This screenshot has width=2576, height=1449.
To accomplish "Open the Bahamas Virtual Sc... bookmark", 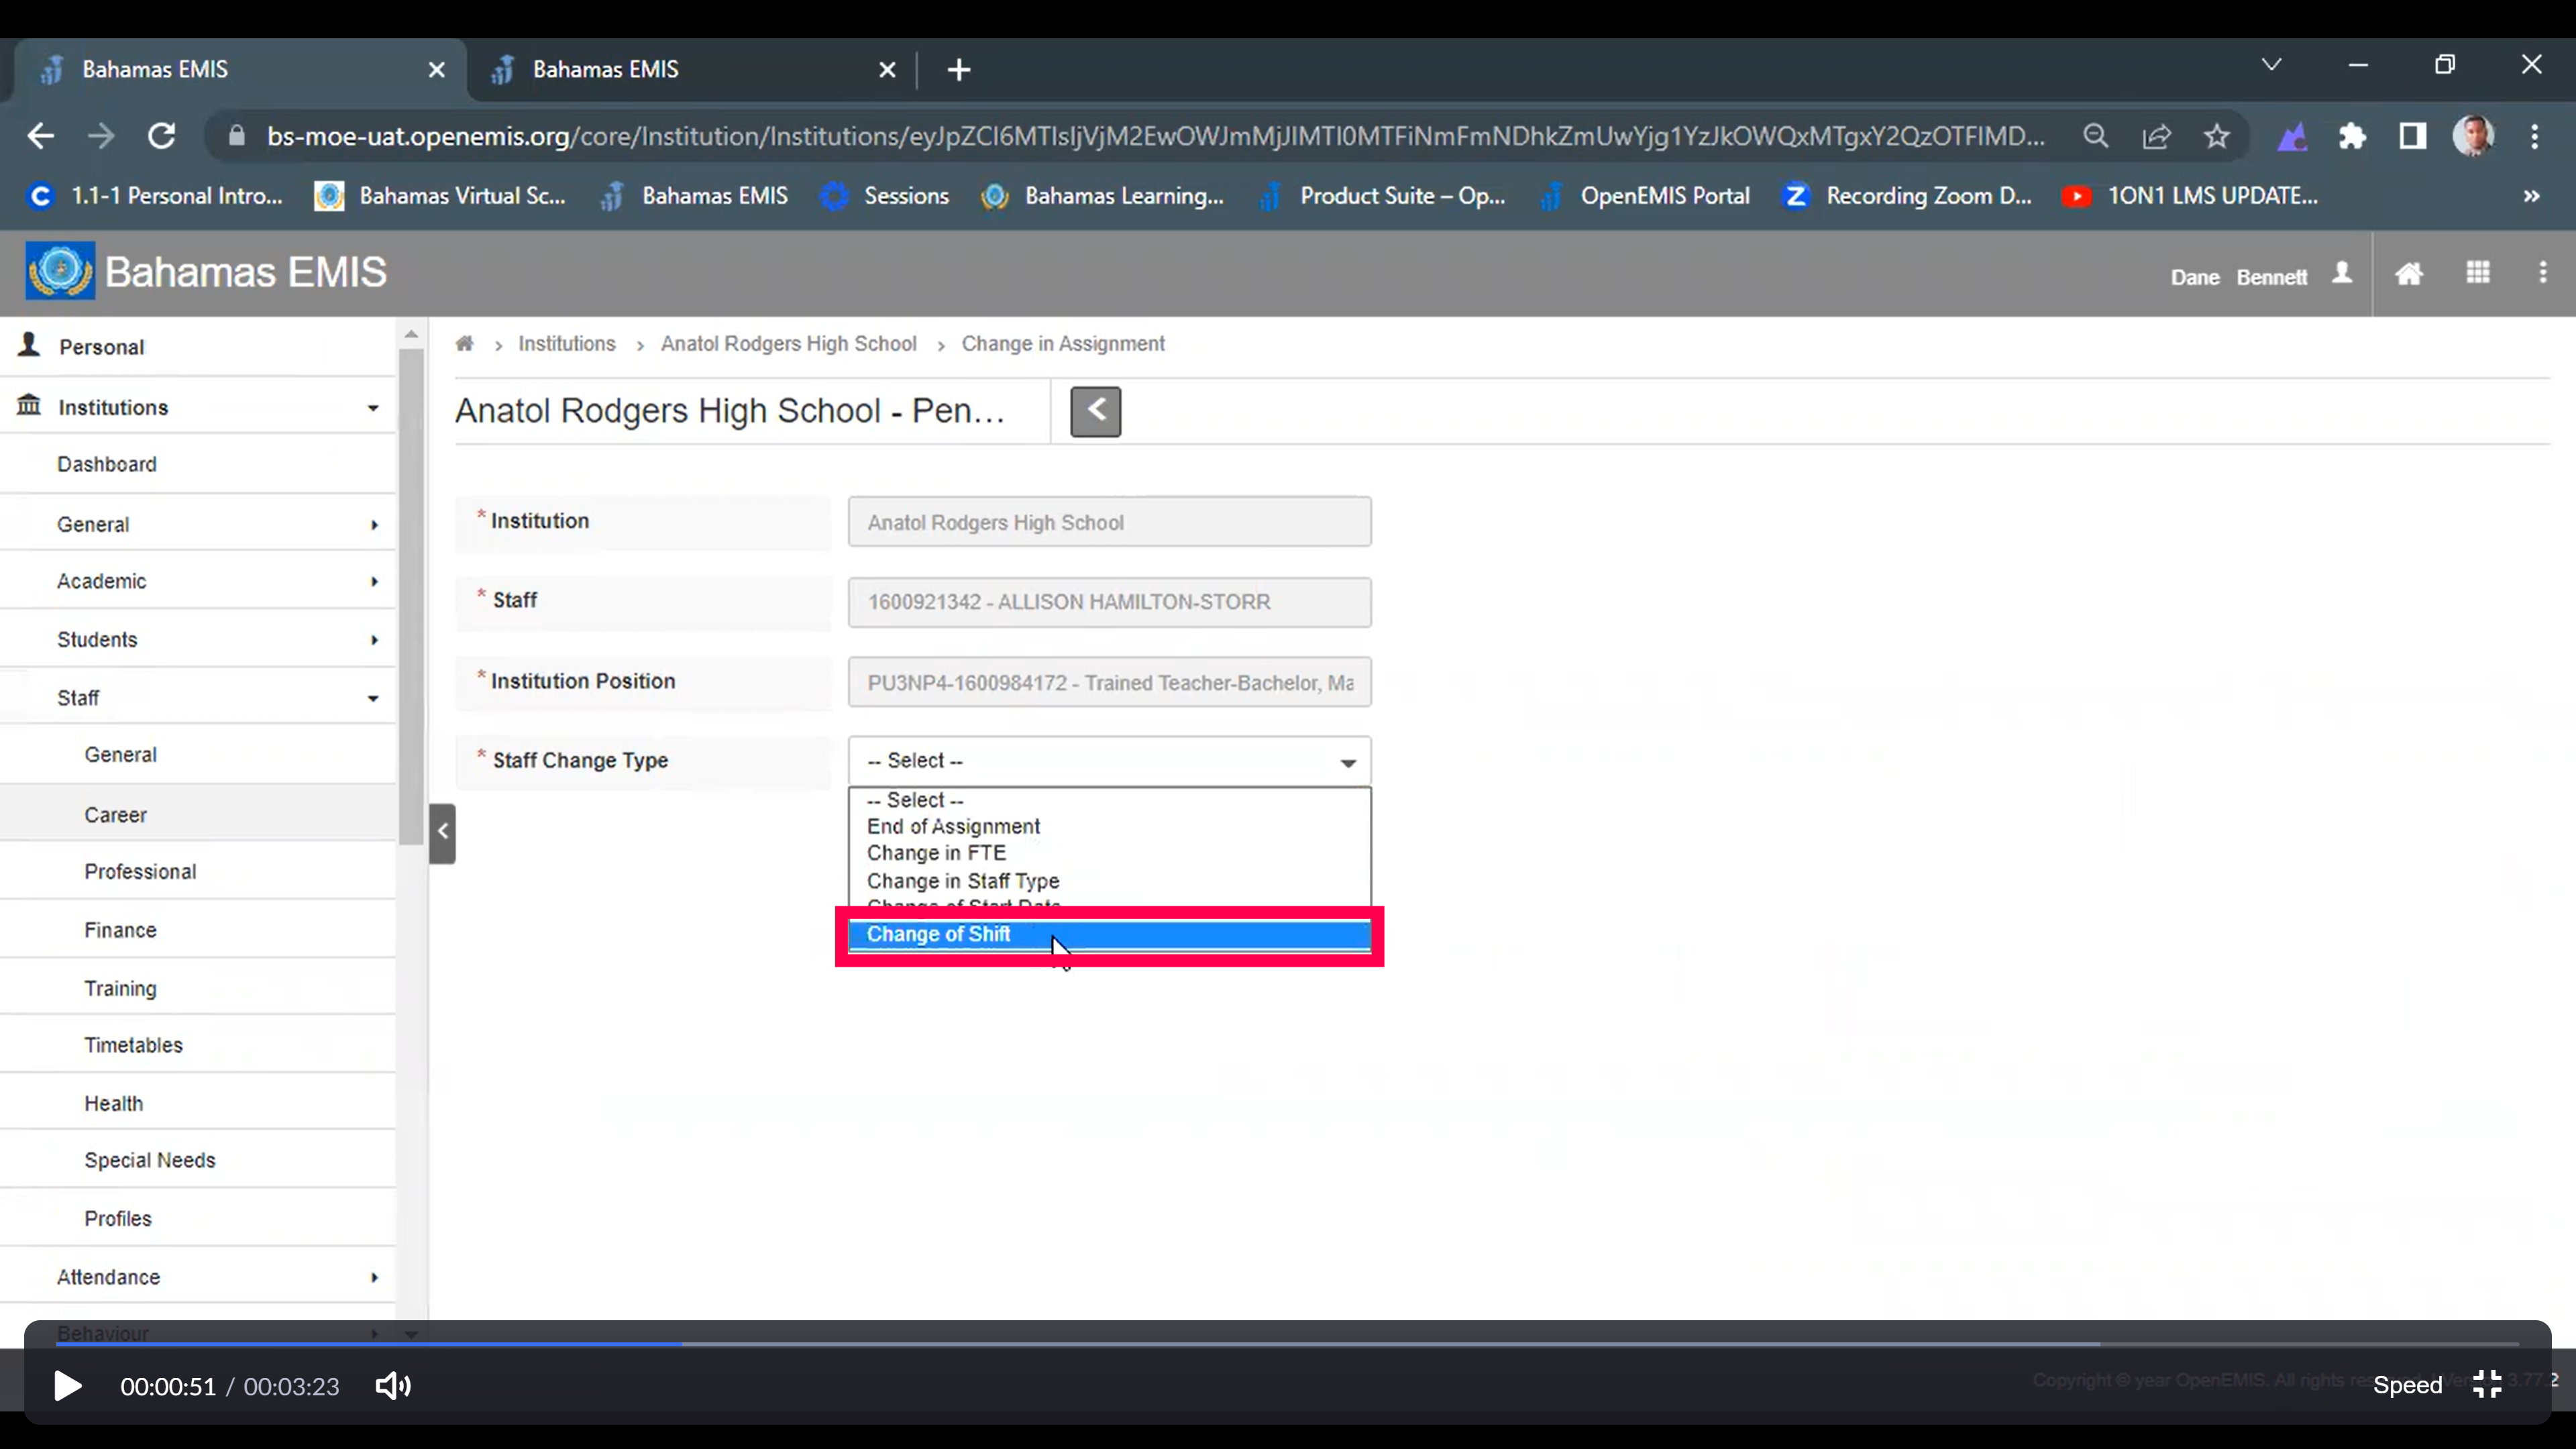I will (440, 196).
